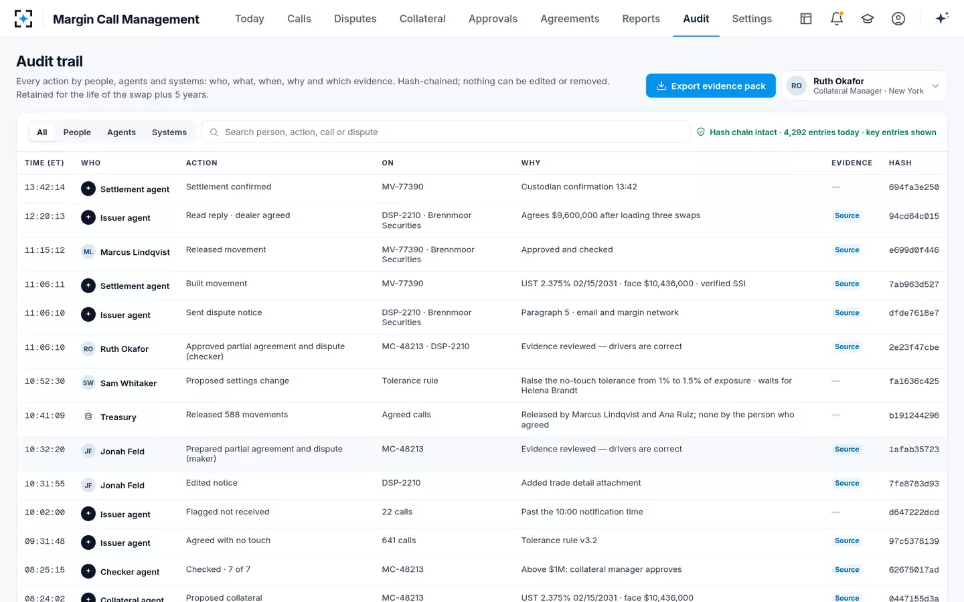Open the Settings tab

752,19
